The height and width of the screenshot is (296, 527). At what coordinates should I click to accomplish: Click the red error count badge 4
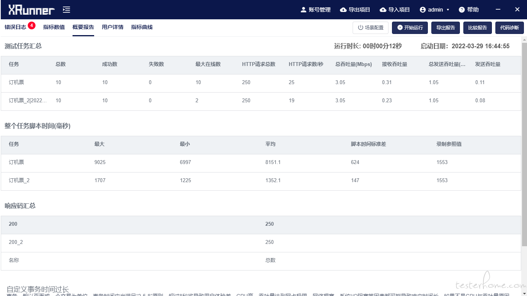pos(32,25)
